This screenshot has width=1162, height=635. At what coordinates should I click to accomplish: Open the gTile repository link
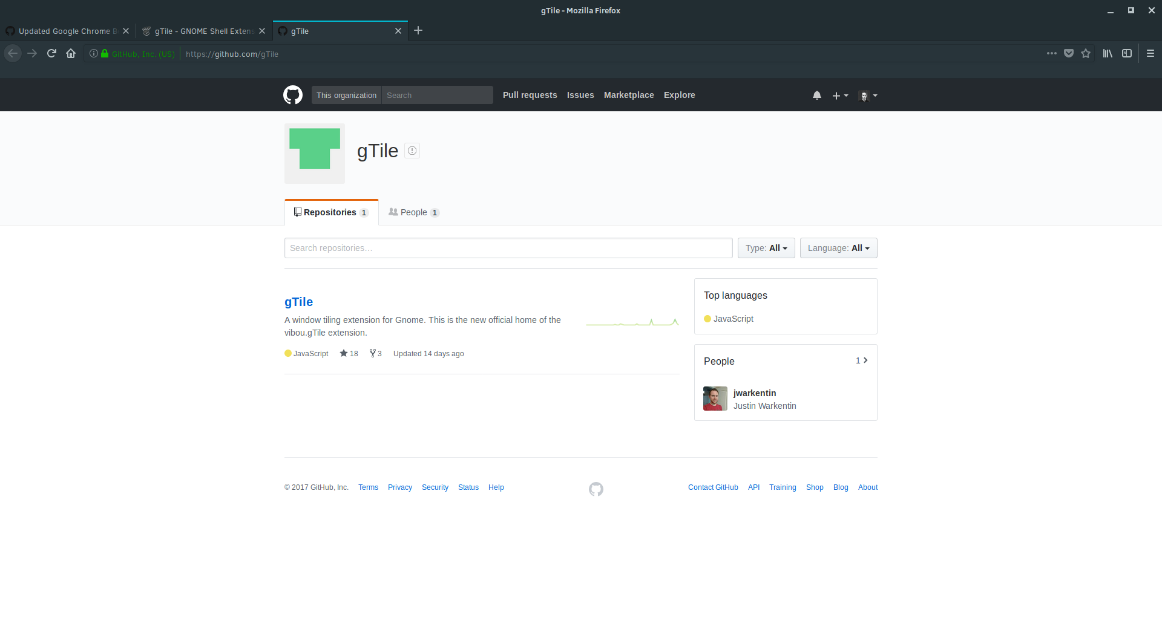tap(298, 302)
